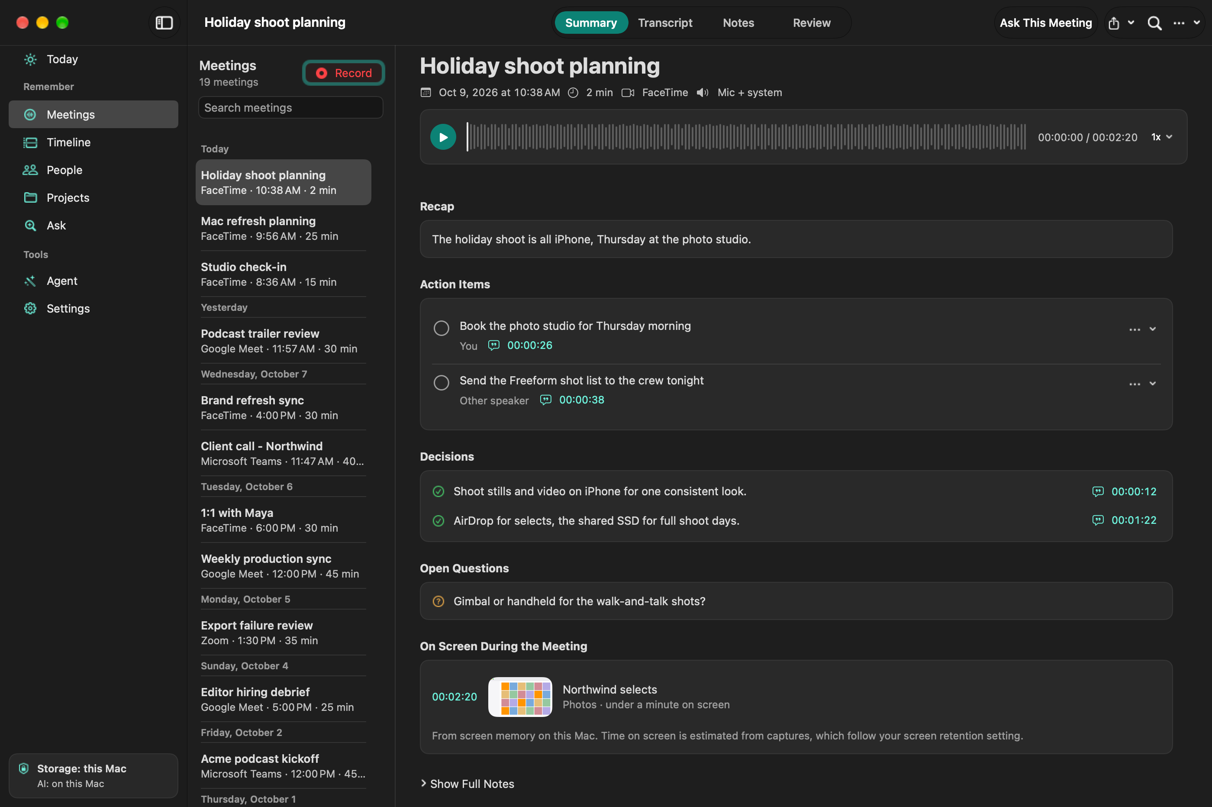1212x807 pixels.
Task: Toggle the sidebar panel icon
Action: 164,23
